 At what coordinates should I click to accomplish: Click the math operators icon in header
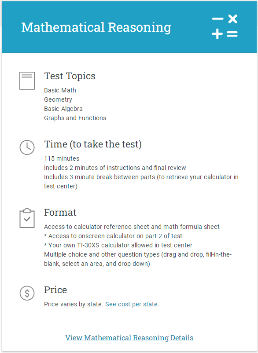pyautogui.click(x=225, y=27)
